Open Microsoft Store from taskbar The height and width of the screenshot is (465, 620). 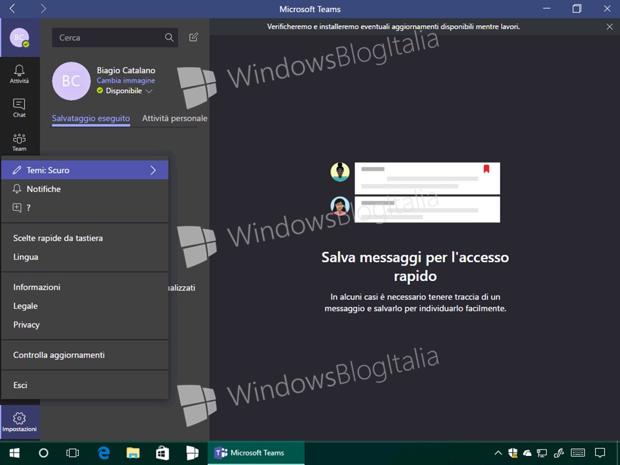click(163, 453)
